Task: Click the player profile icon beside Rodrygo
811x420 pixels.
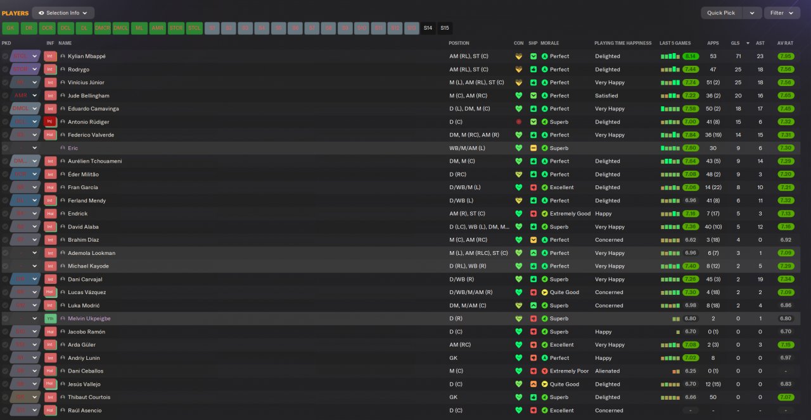Action: [x=63, y=70]
